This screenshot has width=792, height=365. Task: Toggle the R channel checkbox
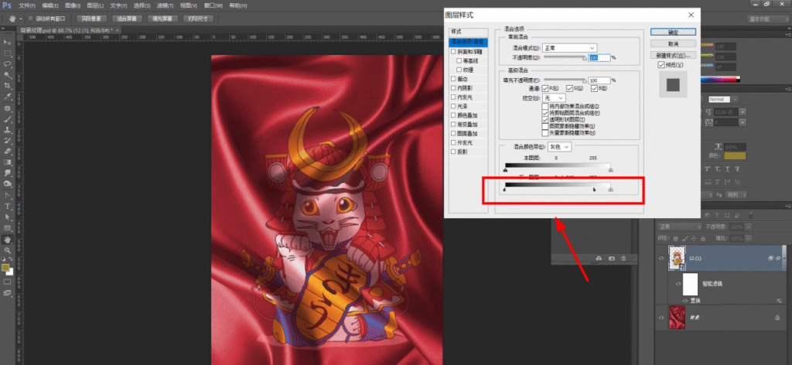(547, 88)
